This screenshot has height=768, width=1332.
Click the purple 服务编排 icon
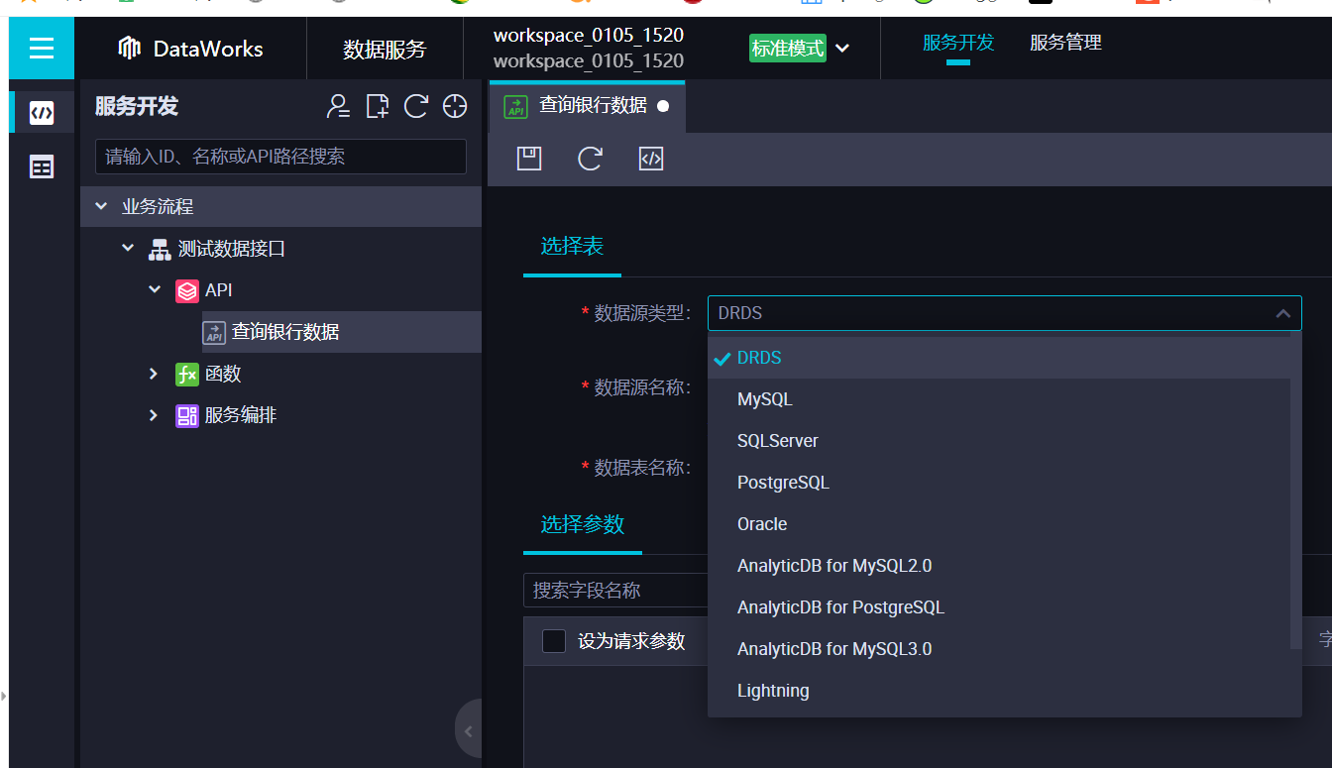(x=186, y=415)
